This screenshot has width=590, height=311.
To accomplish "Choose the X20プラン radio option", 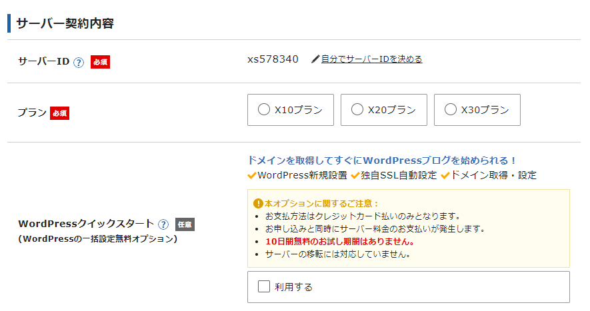I will (x=357, y=110).
